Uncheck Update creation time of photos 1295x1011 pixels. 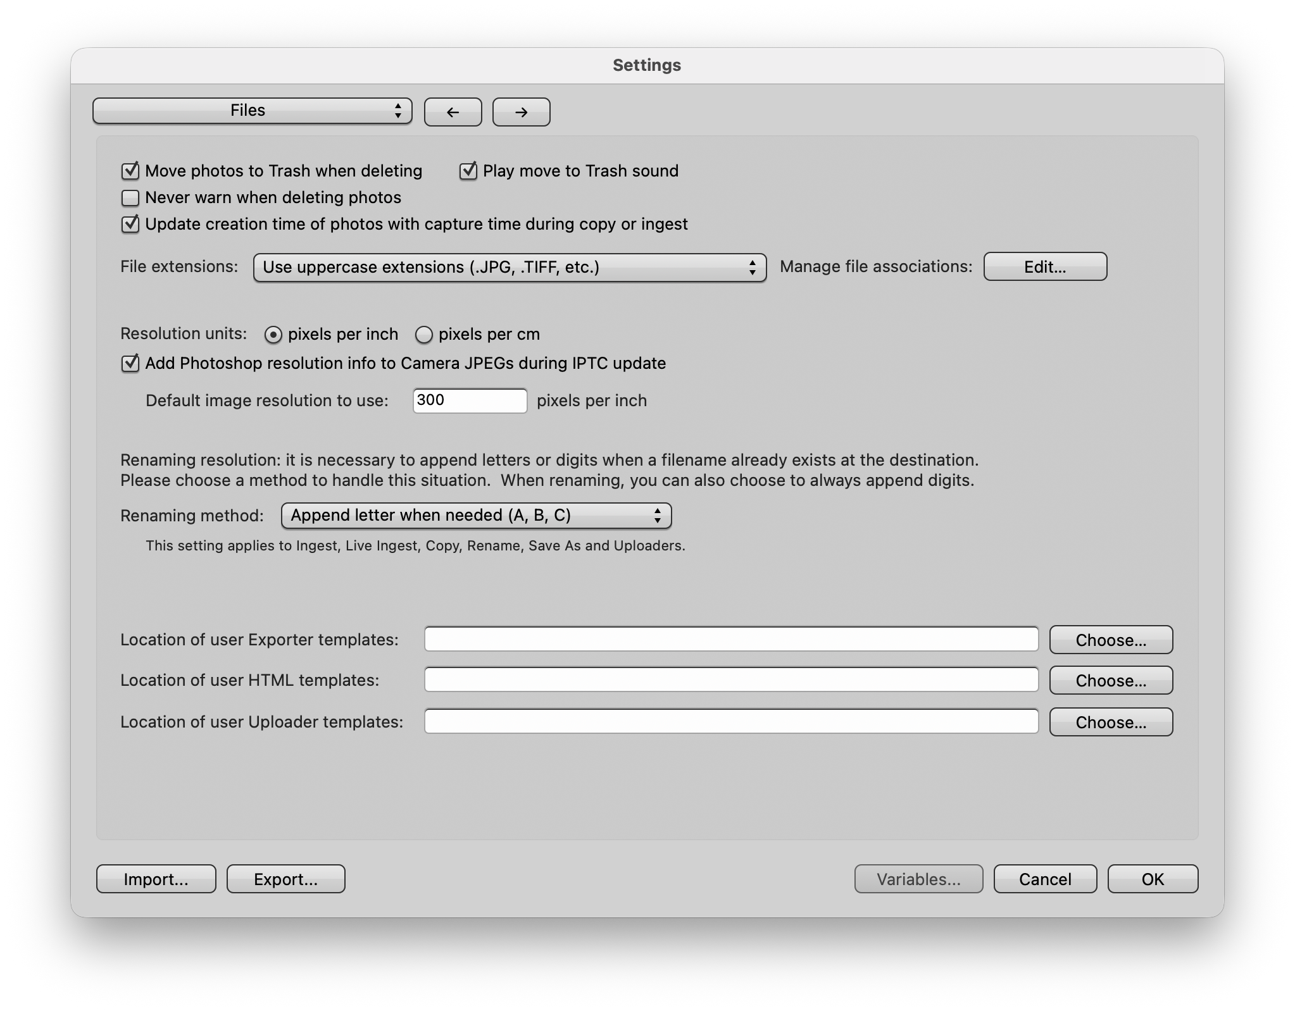coord(130,225)
